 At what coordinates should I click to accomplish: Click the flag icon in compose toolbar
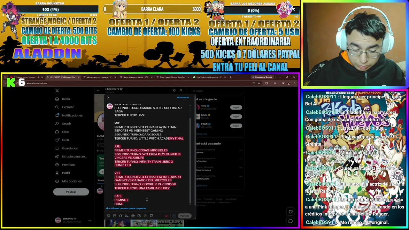pos(151,216)
